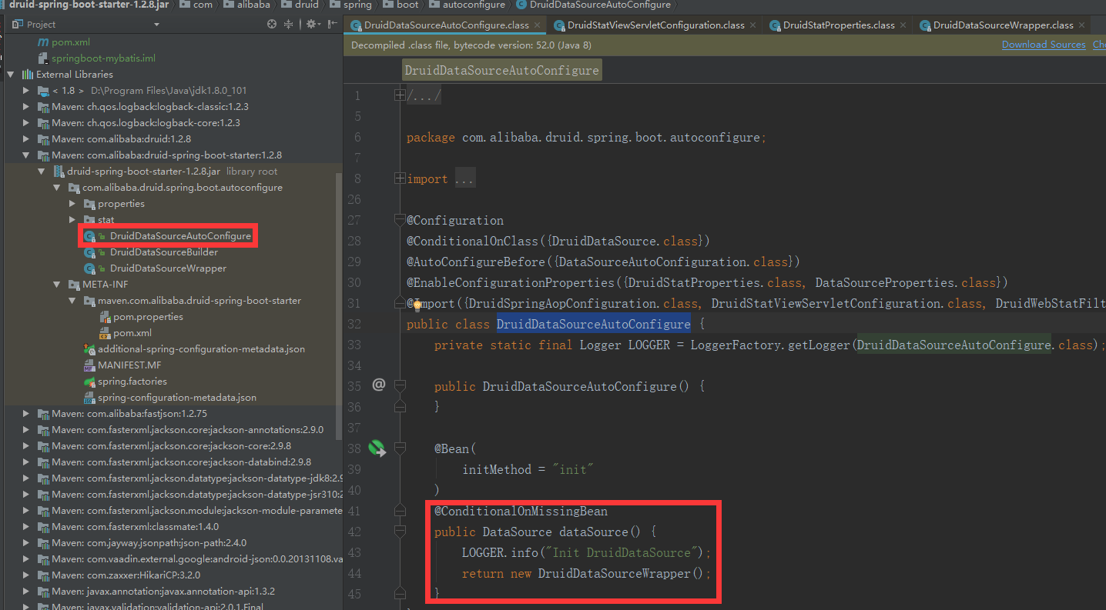
Task: Expand Maven: ch.qos.logback:logback-classic:1.2.3
Action: [x=26, y=107]
